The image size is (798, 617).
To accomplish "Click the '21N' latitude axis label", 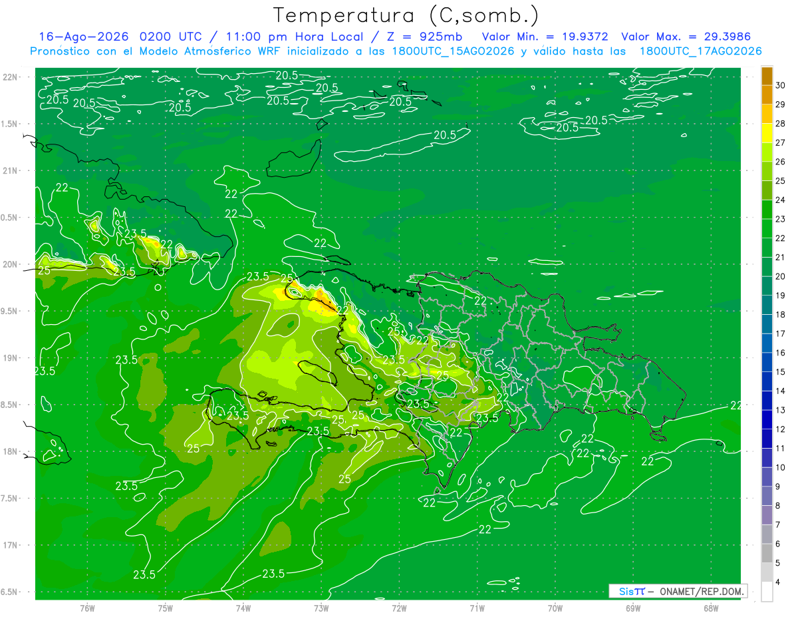I will (x=9, y=170).
